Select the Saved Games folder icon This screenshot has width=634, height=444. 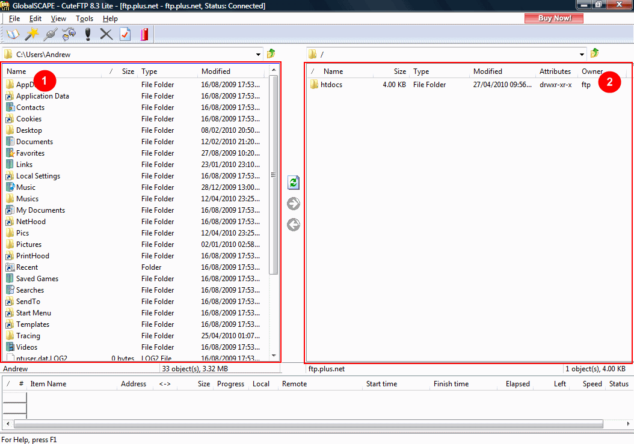pyautogui.click(x=10, y=279)
